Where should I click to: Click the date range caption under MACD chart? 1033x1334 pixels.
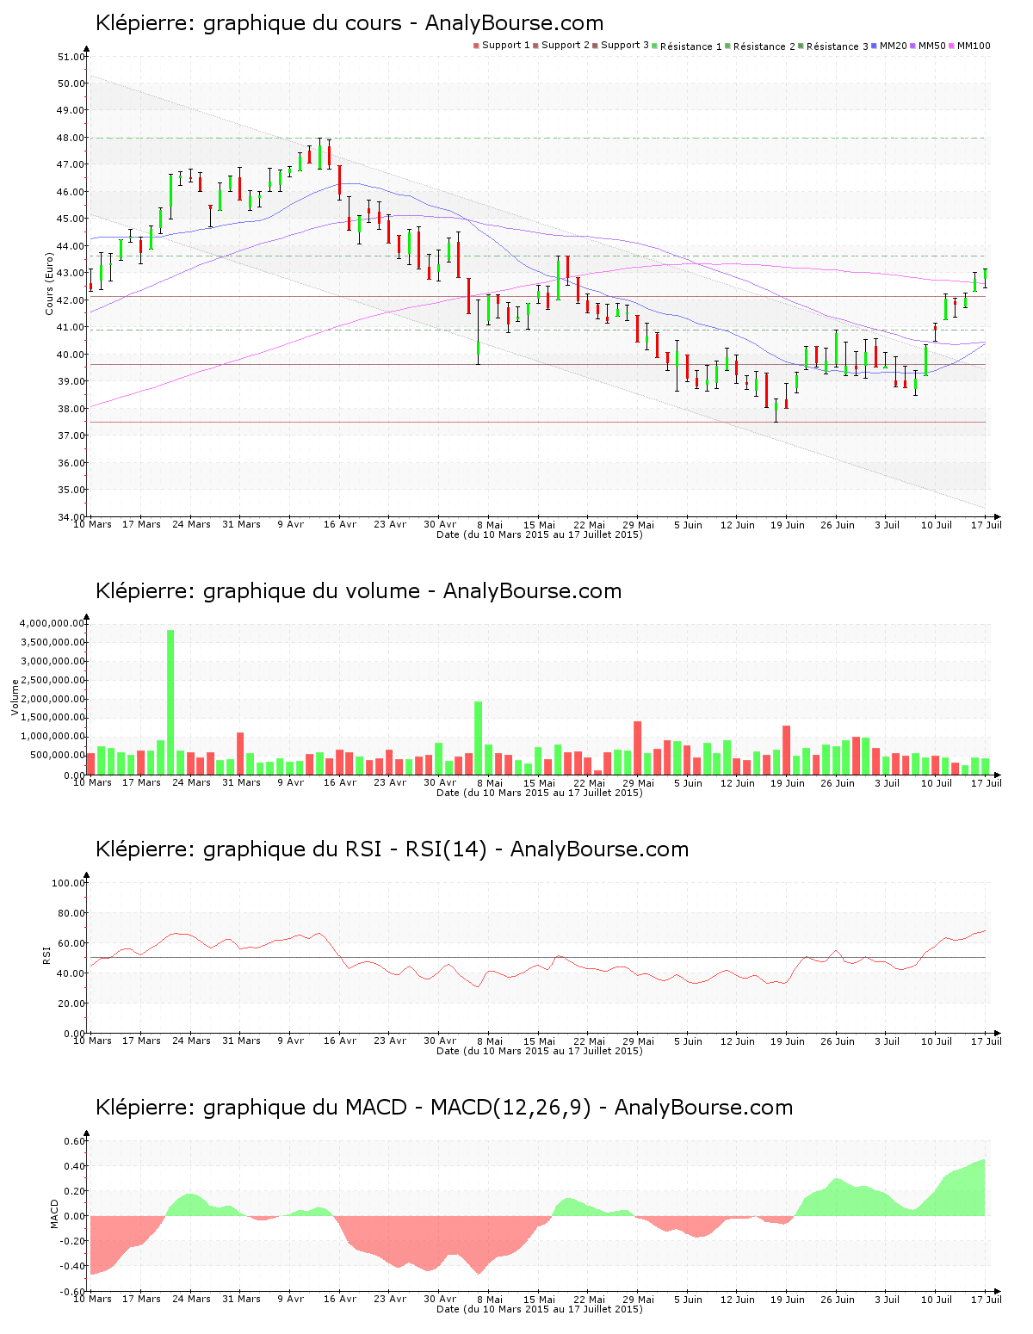(x=539, y=1309)
